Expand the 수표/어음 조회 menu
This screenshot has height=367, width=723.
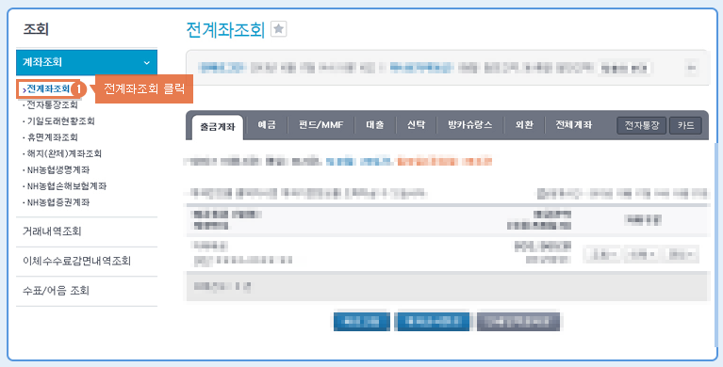pos(87,291)
